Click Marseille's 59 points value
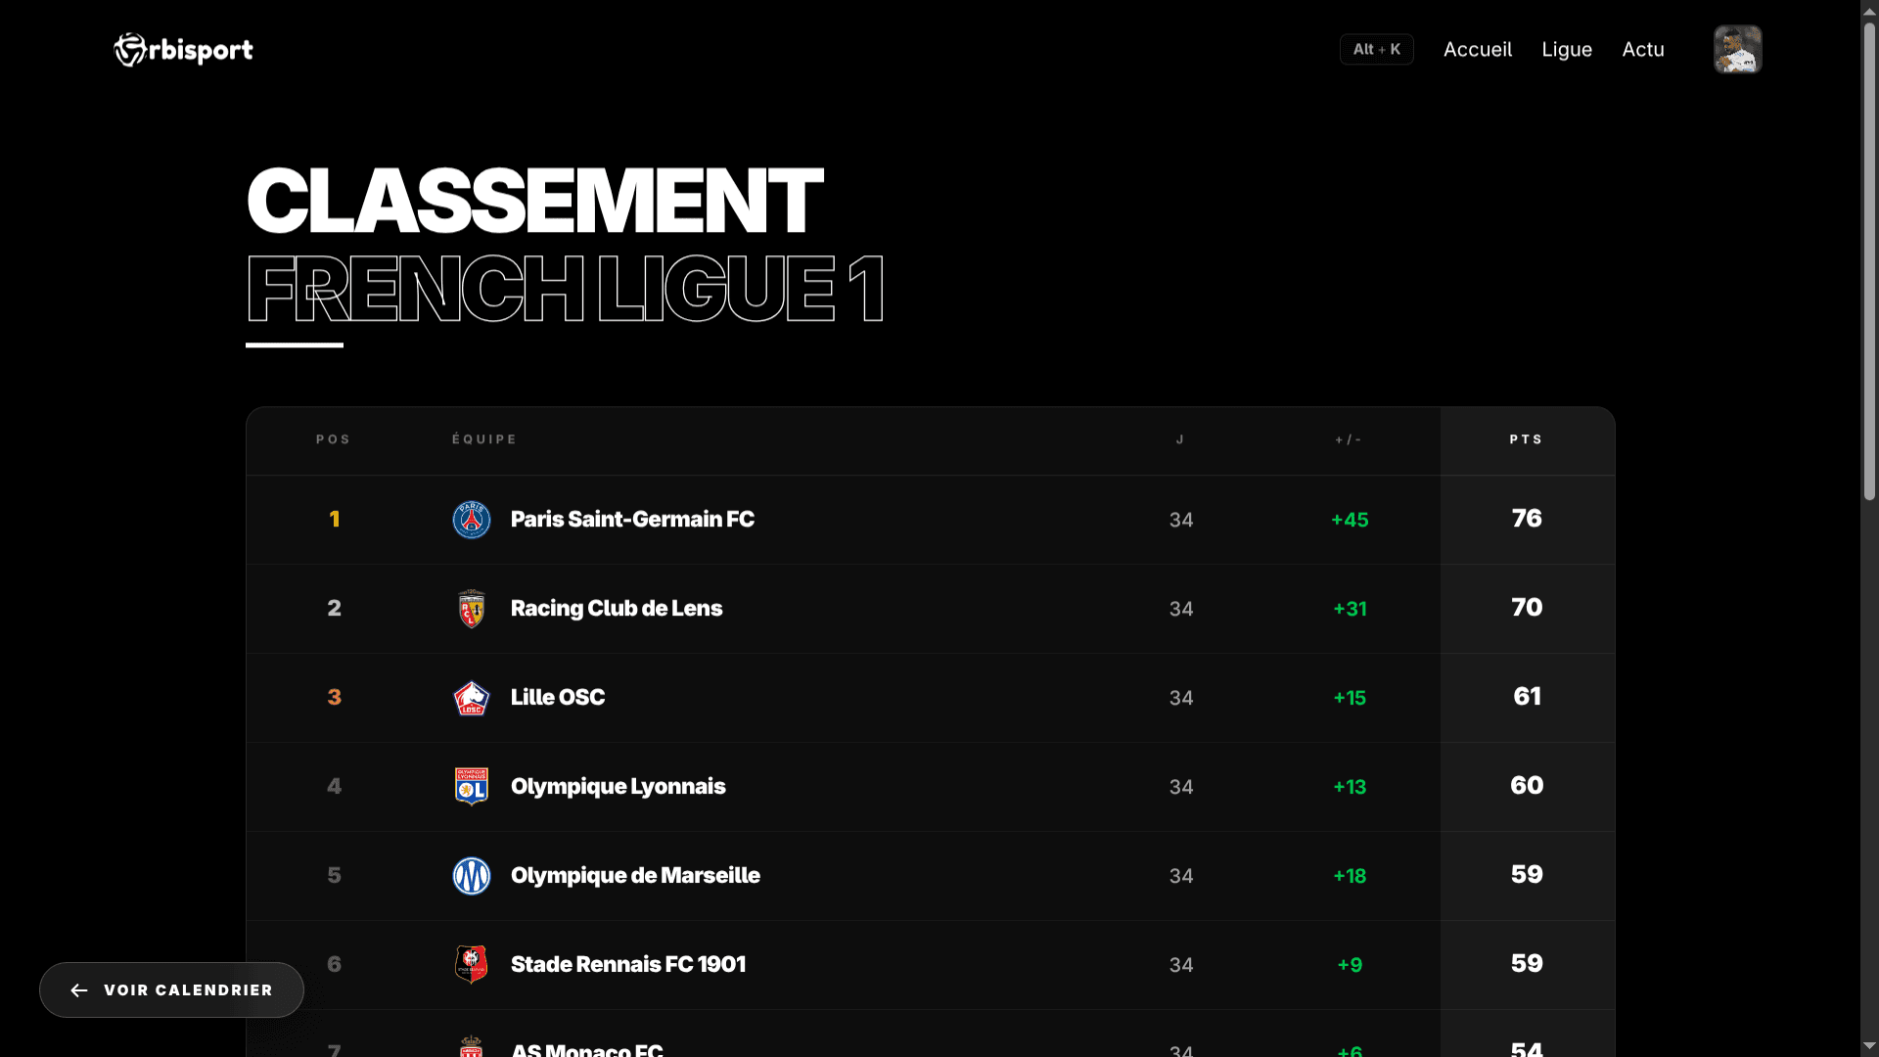 pos(1527,875)
